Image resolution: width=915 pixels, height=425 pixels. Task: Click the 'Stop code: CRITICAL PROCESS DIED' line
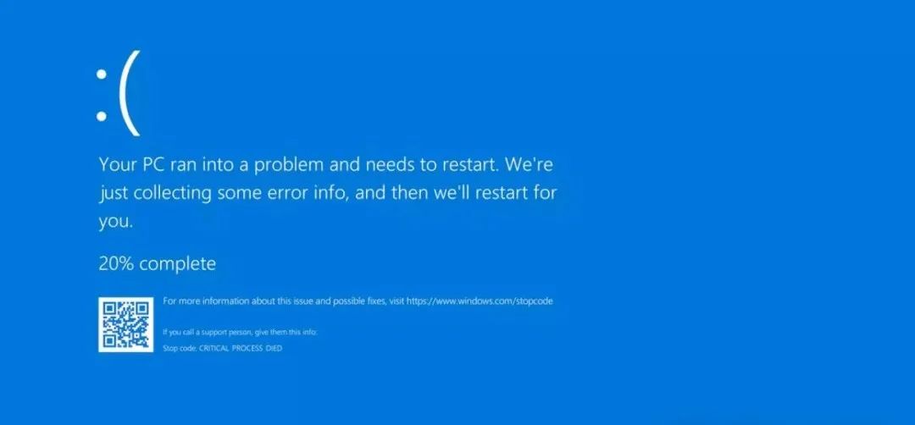[222, 349]
